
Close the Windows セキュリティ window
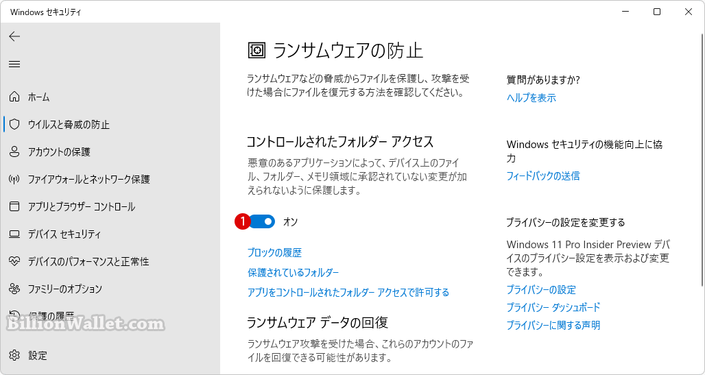pyautogui.click(x=689, y=12)
